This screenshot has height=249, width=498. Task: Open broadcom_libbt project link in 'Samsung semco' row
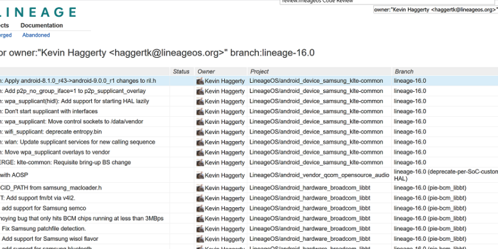click(x=310, y=209)
